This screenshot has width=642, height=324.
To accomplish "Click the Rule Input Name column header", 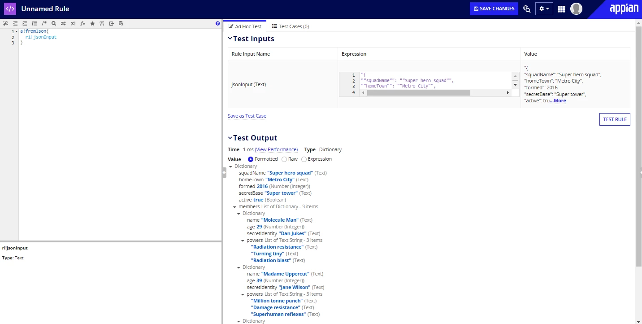I will click(251, 54).
